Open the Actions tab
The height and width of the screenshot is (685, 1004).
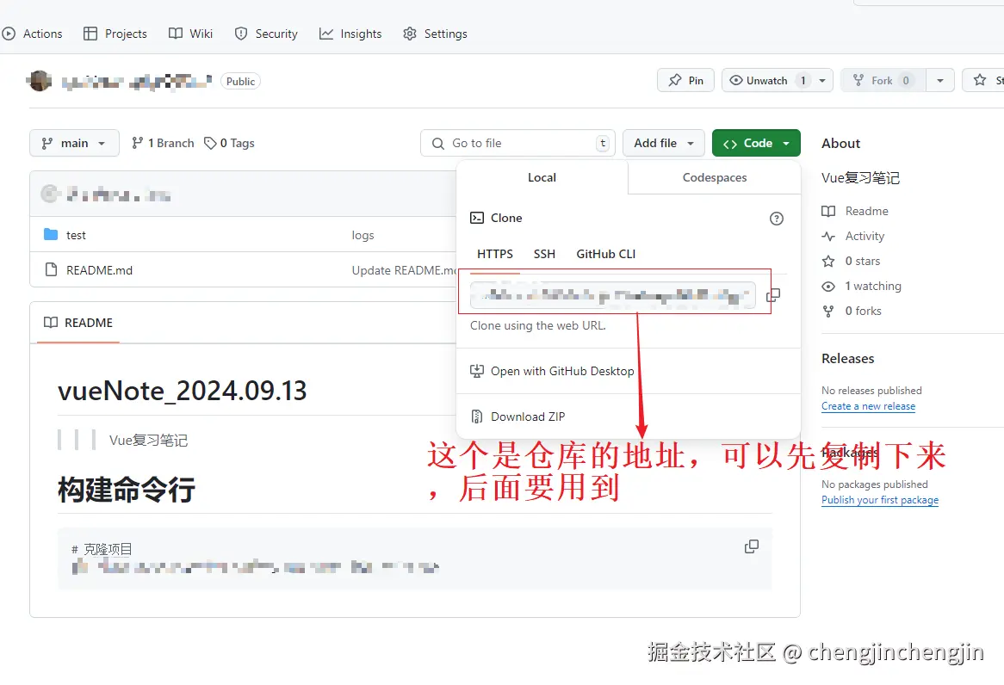pyautogui.click(x=32, y=34)
